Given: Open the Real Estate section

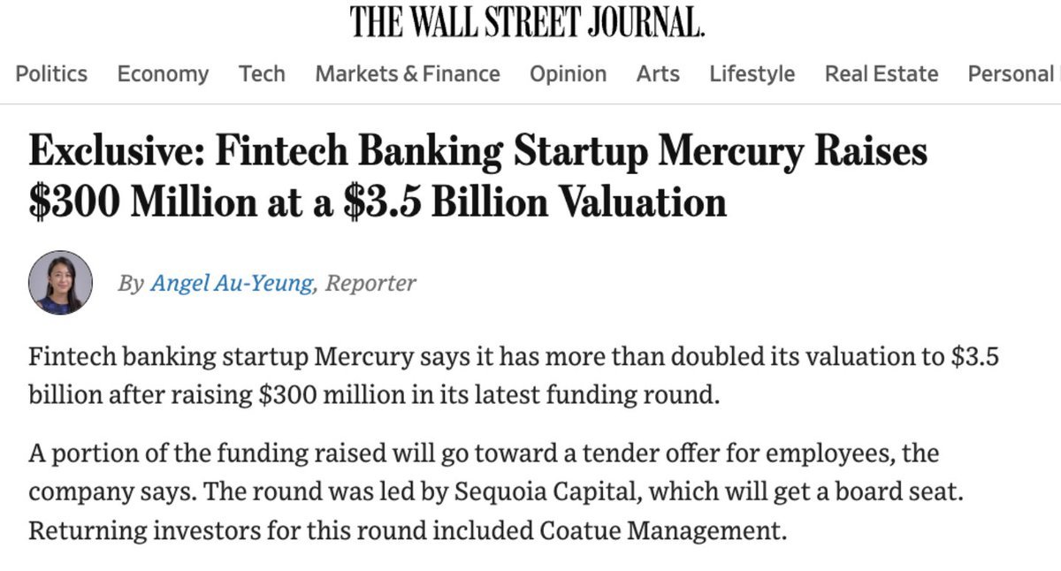Looking at the screenshot, I should (882, 74).
